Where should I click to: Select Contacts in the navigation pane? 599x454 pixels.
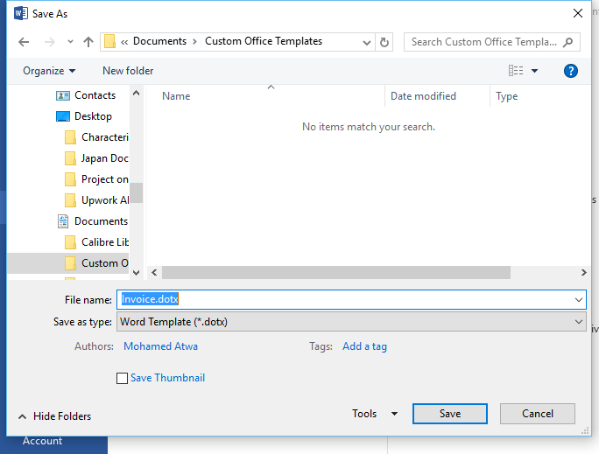(x=95, y=95)
